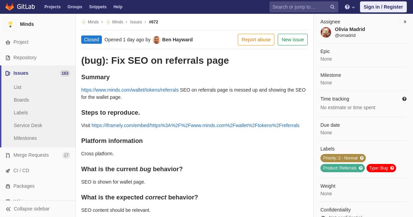Open the iframely.com embed link
Image resolution: width=413 pixels, height=217 pixels.
[x=195, y=125]
